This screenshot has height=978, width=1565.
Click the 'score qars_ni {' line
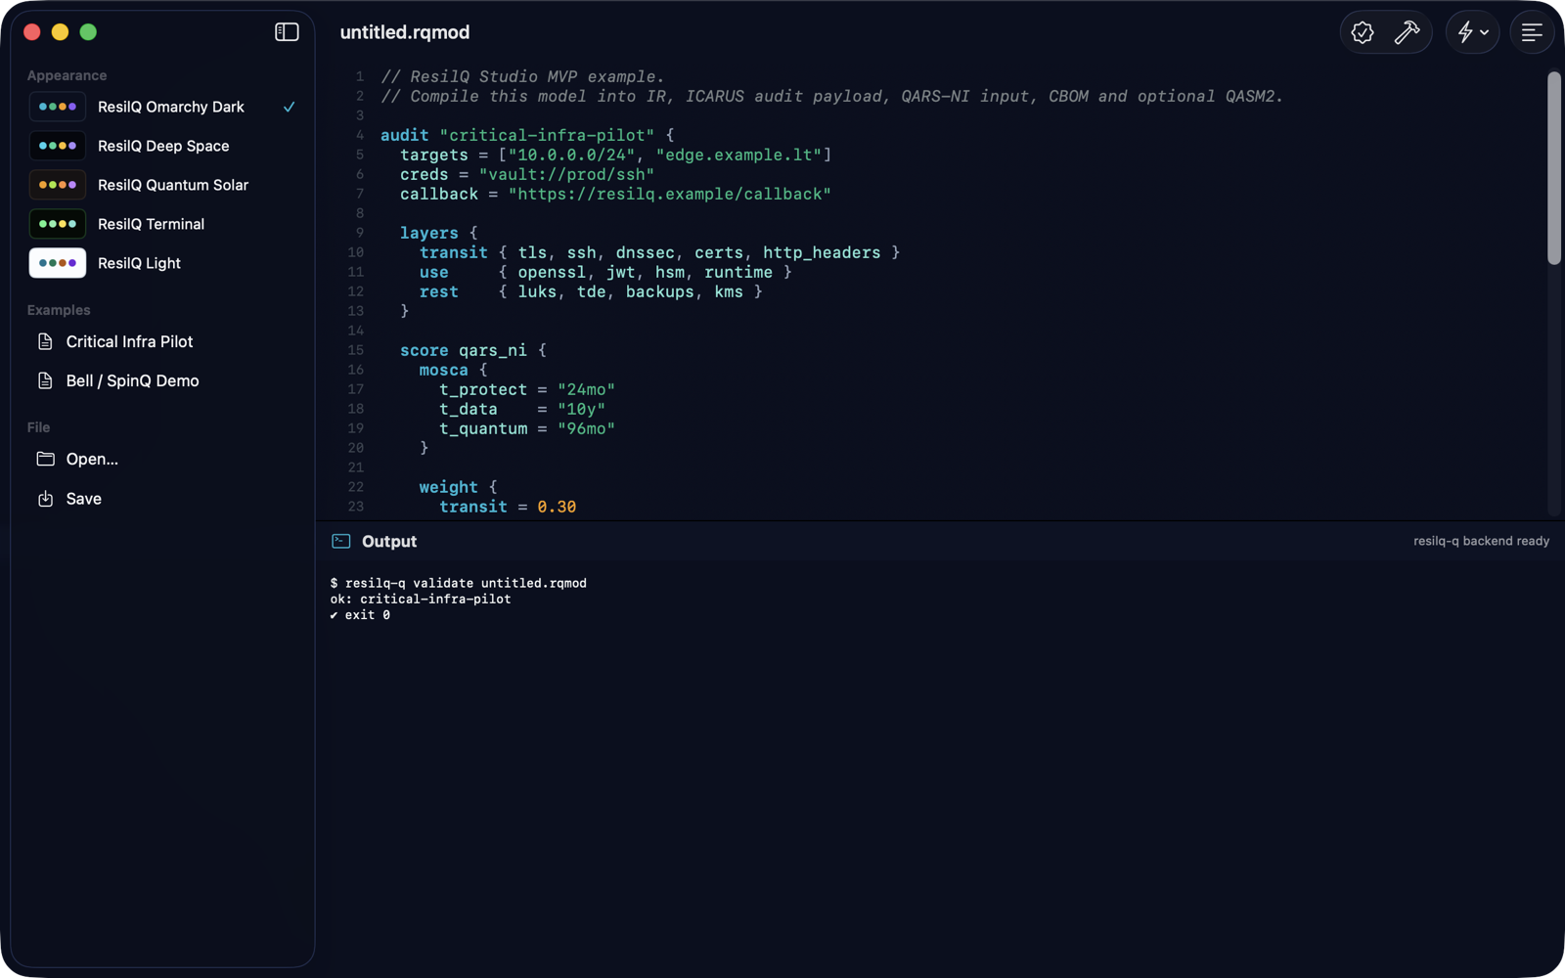tap(473, 350)
